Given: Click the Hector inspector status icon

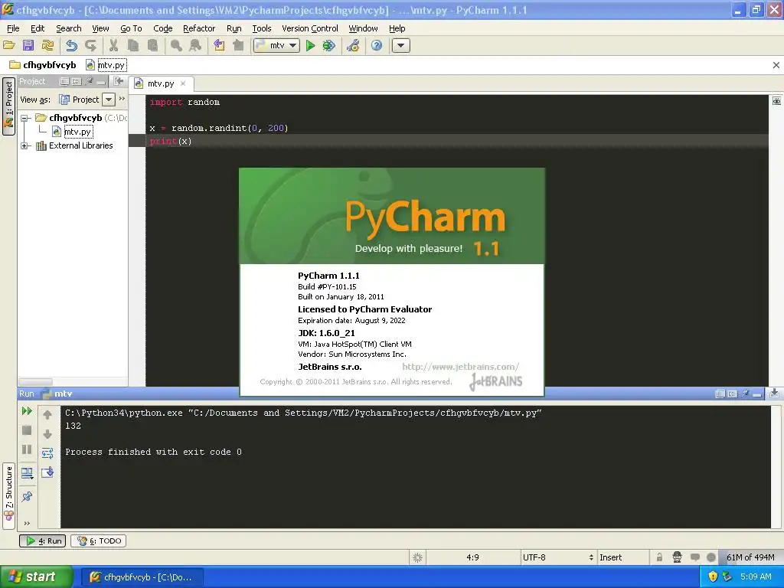Looking at the screenshot, I should coord(677,557).
